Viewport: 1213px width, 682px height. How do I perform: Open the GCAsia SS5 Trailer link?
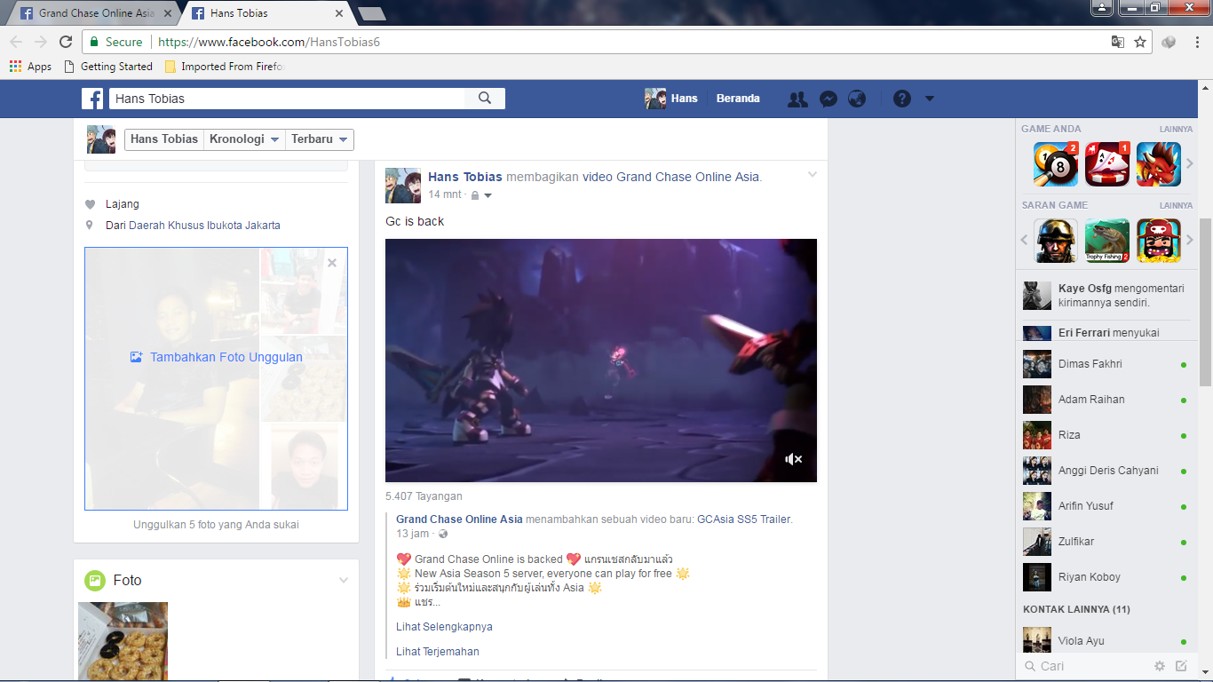point(744,519)
